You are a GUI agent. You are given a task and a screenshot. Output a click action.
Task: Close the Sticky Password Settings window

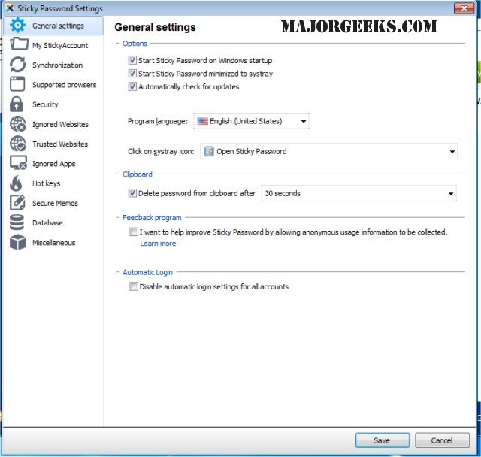click(464, 8)
